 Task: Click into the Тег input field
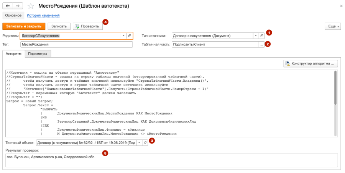(x=77, y=44)
